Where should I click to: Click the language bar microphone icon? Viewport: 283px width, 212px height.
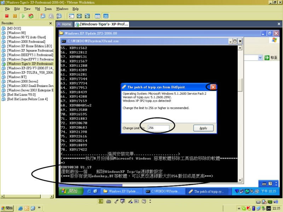point(116,201)
